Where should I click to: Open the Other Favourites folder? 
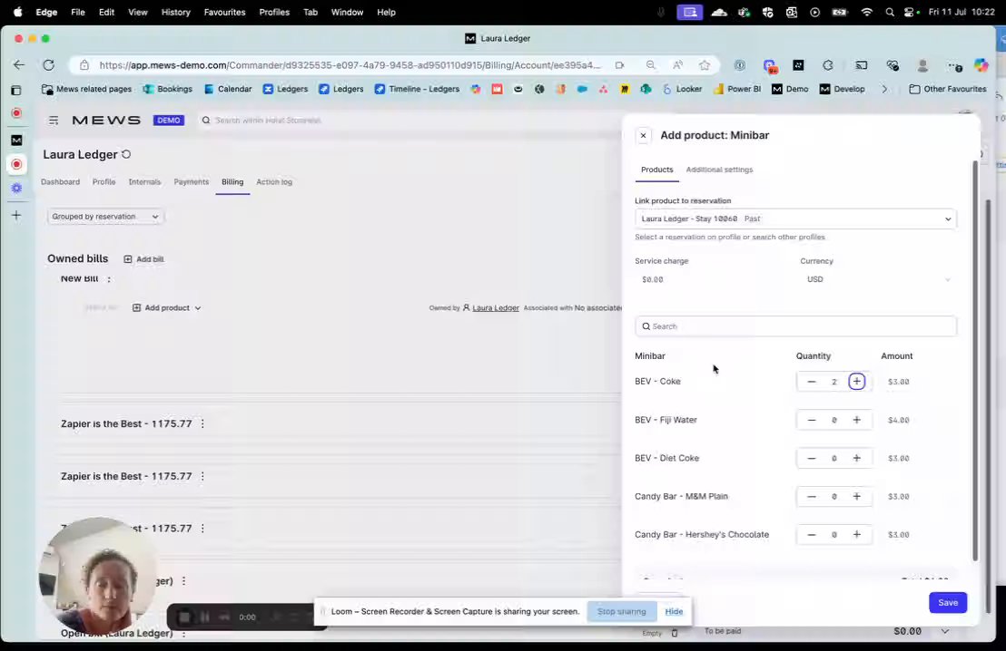coord(948,89)
